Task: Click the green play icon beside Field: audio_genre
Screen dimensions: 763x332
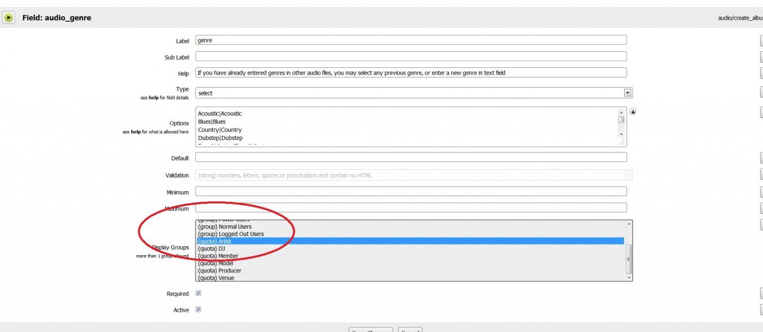Action: point(8,18)
